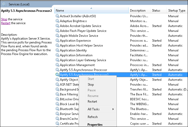Click the gear icon beside Adaptive Brightness
Image resolution: width=188 pixels, height=127 pixels.
(x=57, y=21)
